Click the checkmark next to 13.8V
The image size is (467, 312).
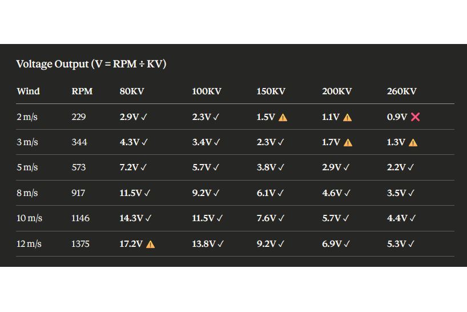pos(221,244)
